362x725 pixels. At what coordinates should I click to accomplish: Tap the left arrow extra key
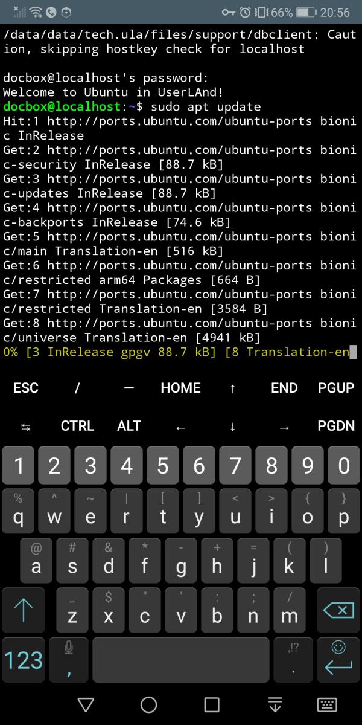(180, 427)
